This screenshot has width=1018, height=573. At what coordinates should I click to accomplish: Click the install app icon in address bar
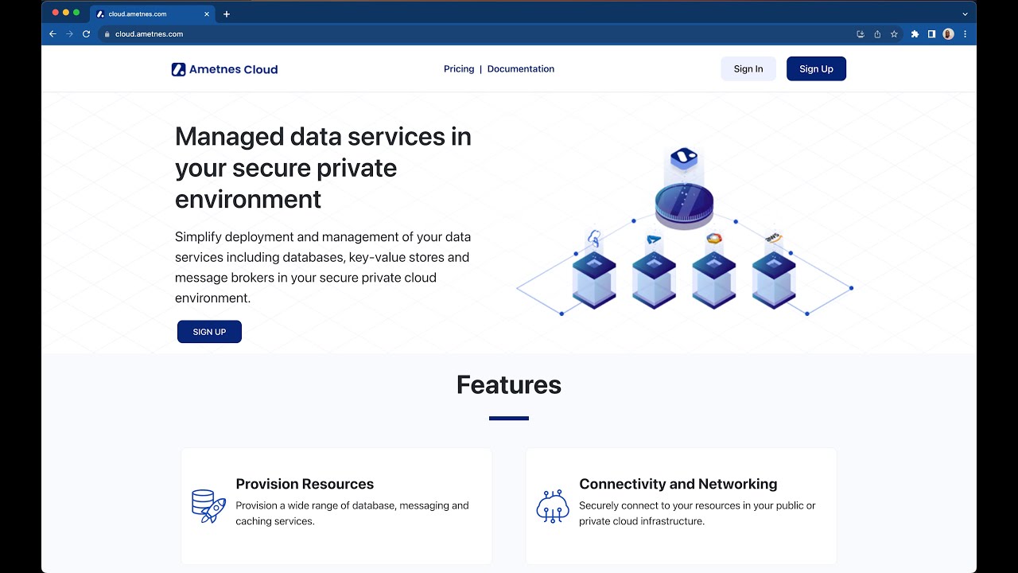861,34
